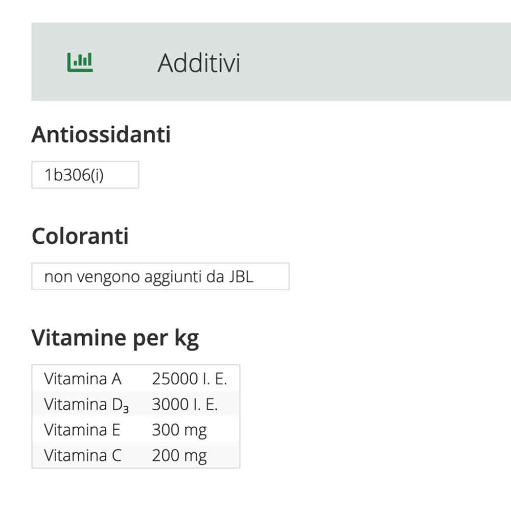Open the Additivi section header
Image resolution: width=511 pixels, height=511 pixels.
pos(199,61)
